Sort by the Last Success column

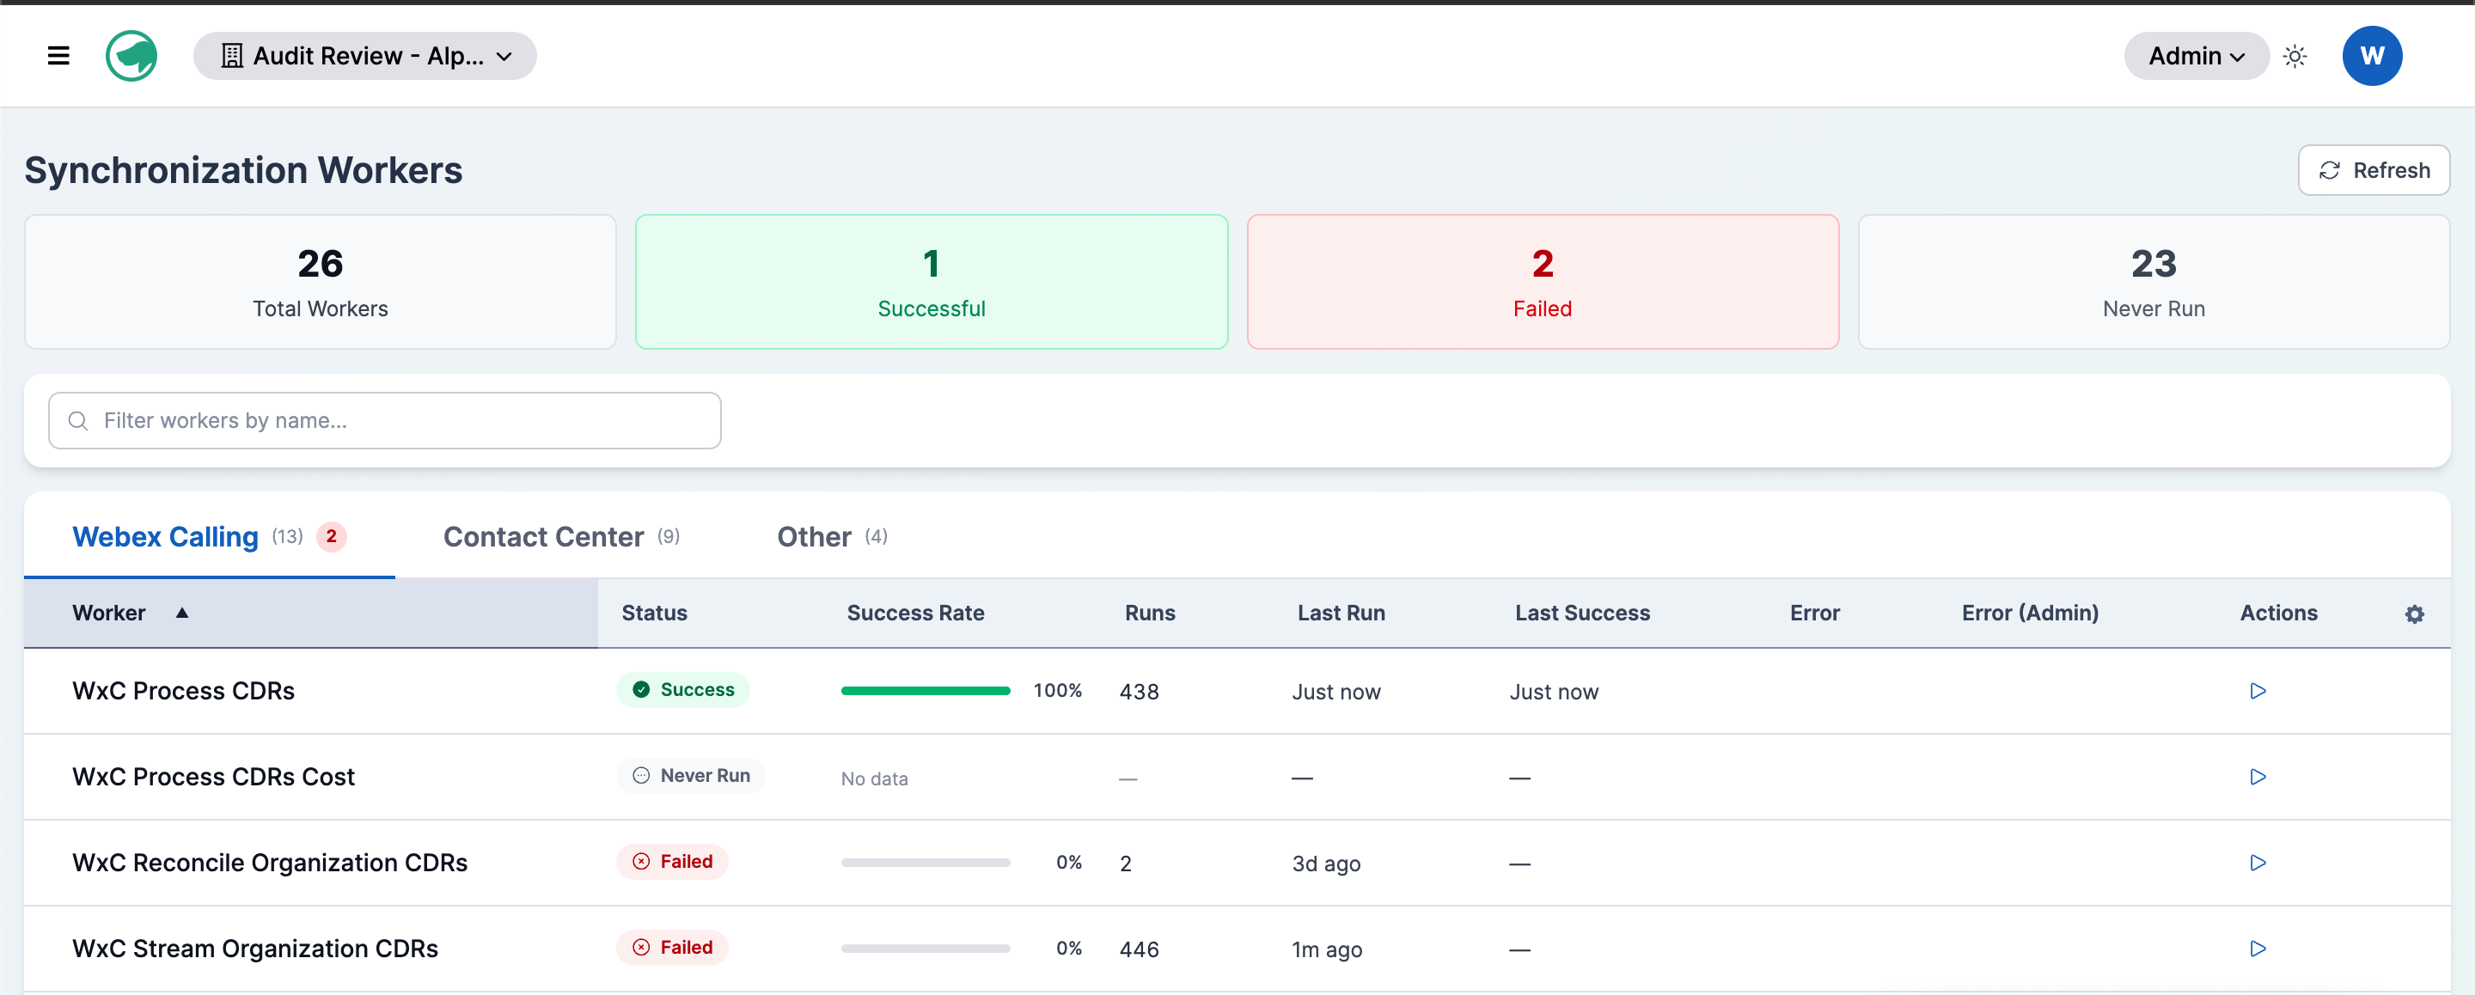1582,613
